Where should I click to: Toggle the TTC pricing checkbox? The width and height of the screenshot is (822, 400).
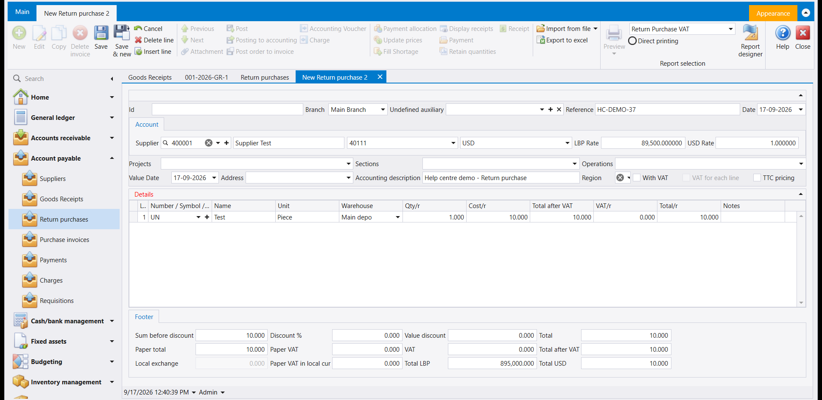(x=757, y=178)
